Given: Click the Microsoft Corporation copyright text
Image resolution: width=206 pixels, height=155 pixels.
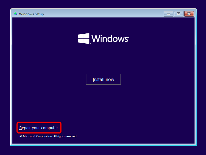Looking at the screenshot, I should (48, 136).
